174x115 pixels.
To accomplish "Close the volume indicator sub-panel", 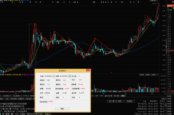I will point(158,75).
